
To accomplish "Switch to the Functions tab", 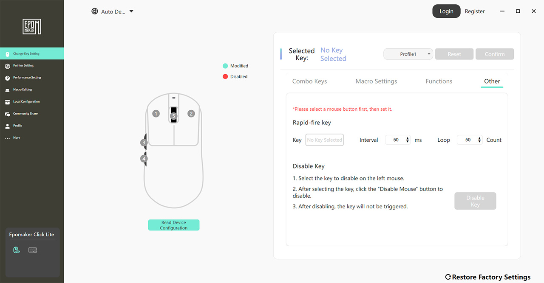I will tap(439, 81).
